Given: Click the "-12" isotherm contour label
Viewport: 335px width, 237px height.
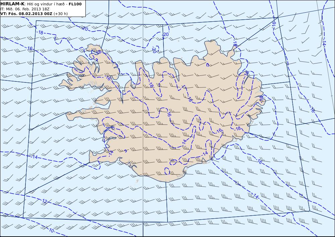Looking at the screenshot, I should (44, 201).
